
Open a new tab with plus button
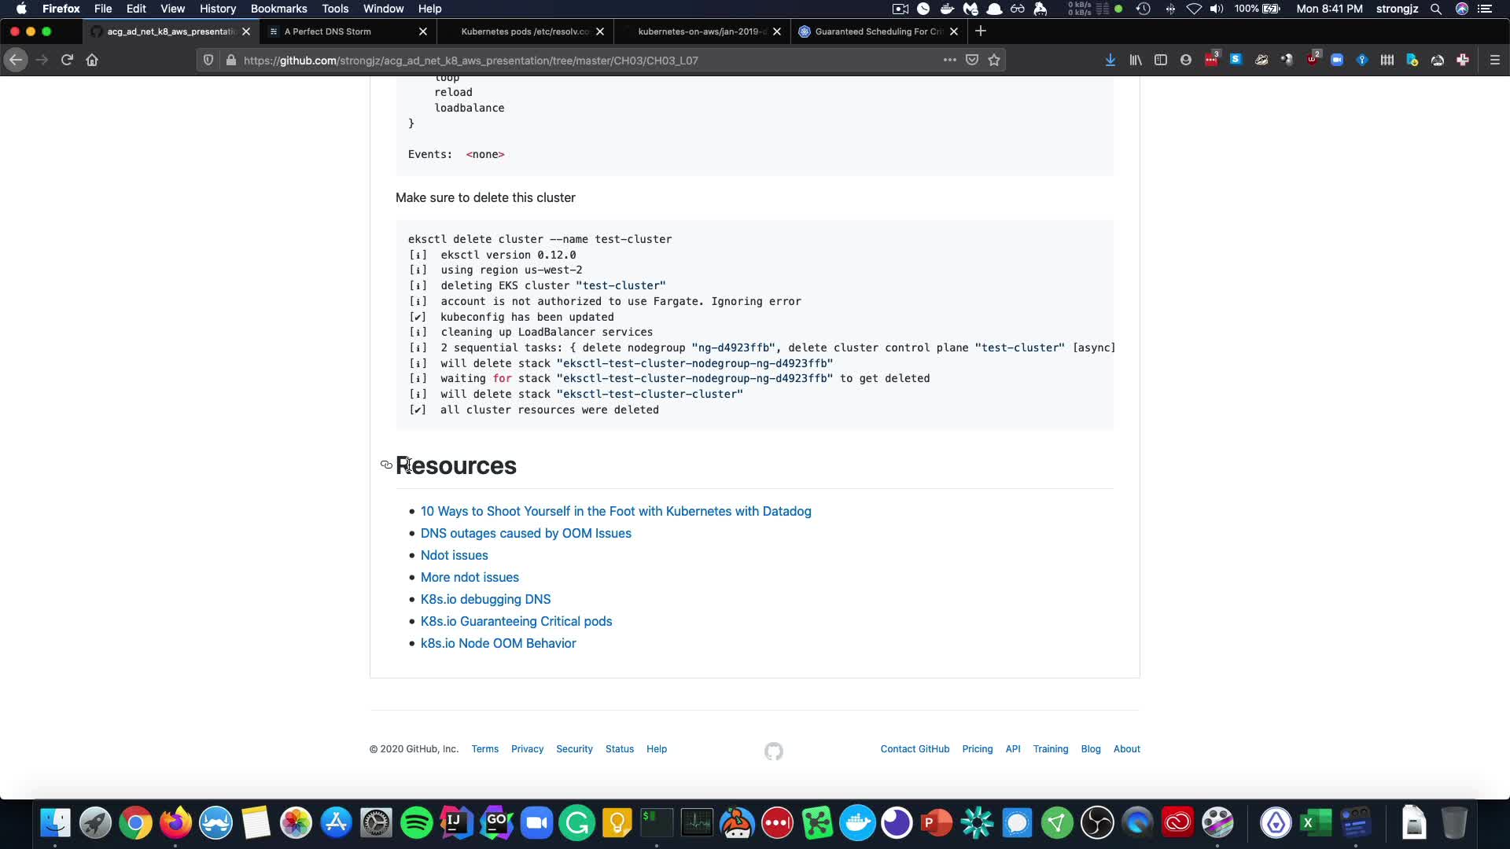[980, 31]
